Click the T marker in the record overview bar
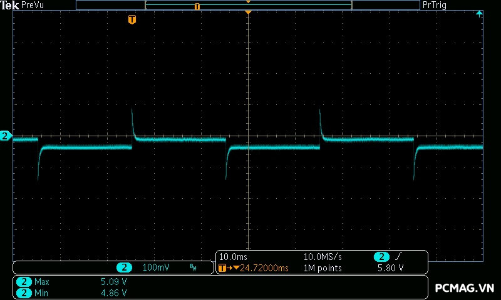Image resolution: width=501 pixels, height=300 pixels. point(197,6)
